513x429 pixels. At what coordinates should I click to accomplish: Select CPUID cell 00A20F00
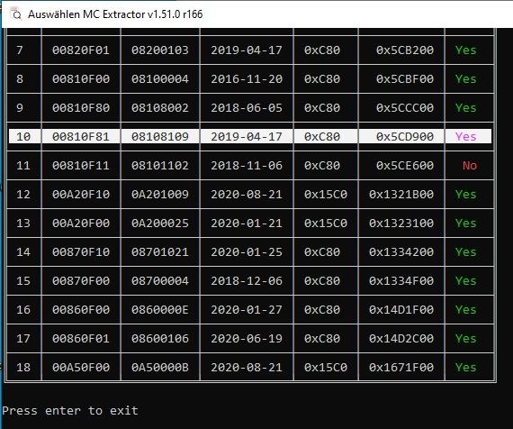coord(80,224)
